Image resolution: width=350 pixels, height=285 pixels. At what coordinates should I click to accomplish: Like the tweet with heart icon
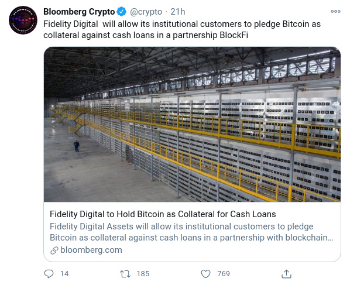(x=205, y=274)
